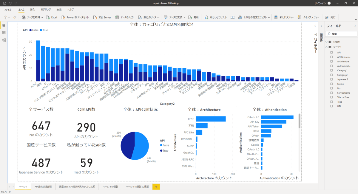
Task: Enable the Category2 field checkbox
Action: (x=331, y=75)
